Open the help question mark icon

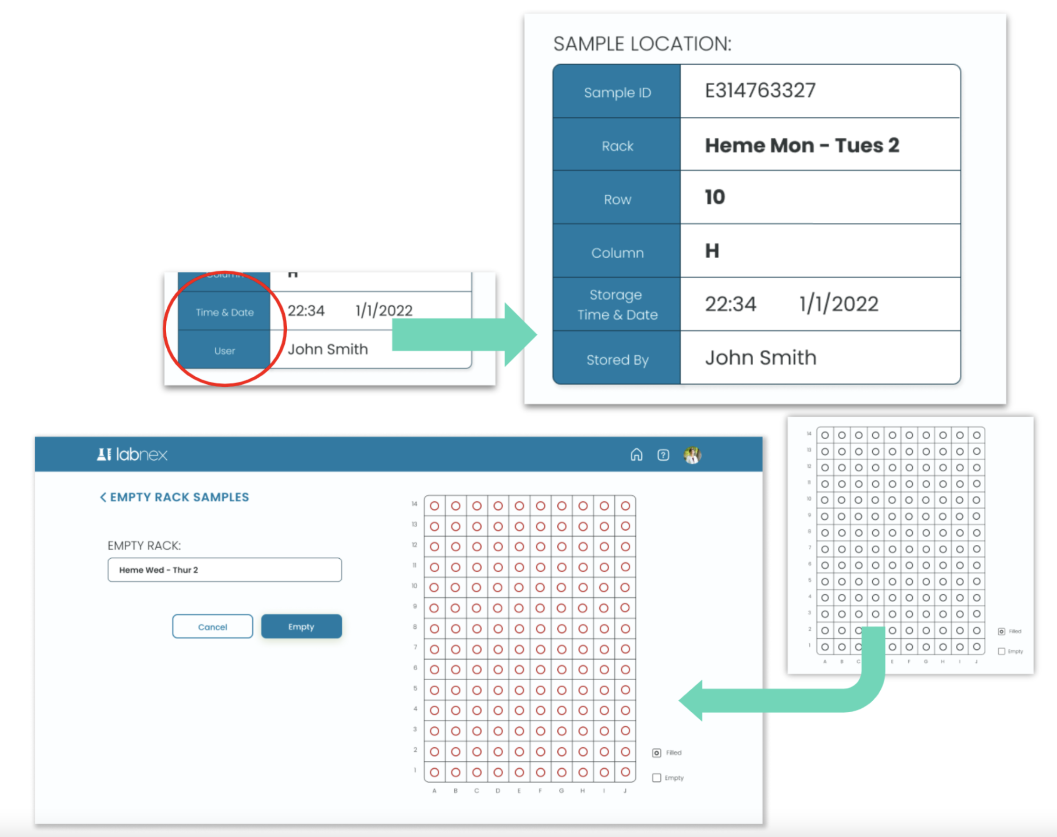point(663,455)
